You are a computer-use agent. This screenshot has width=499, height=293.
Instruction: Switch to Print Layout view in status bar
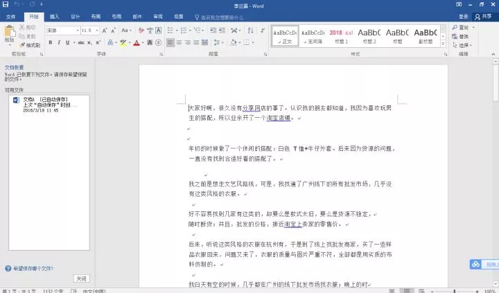pyautogui.click(x=407, y=291)
